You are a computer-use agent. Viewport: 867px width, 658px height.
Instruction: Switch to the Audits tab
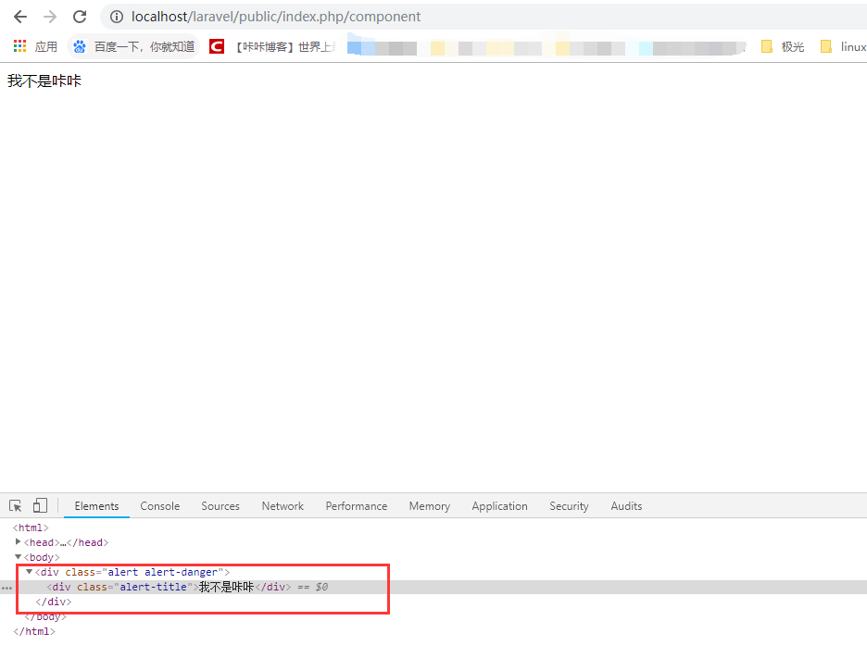click(x=626, y=506)
